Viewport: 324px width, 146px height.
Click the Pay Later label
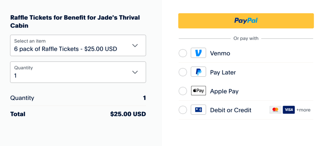tap(223, 72)
